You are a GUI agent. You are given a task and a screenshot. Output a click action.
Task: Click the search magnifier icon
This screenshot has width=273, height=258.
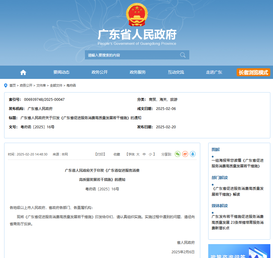click(x=183, y=55)
